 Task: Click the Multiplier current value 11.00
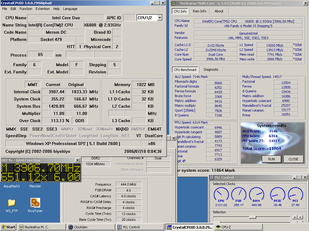tap(53, 113)
